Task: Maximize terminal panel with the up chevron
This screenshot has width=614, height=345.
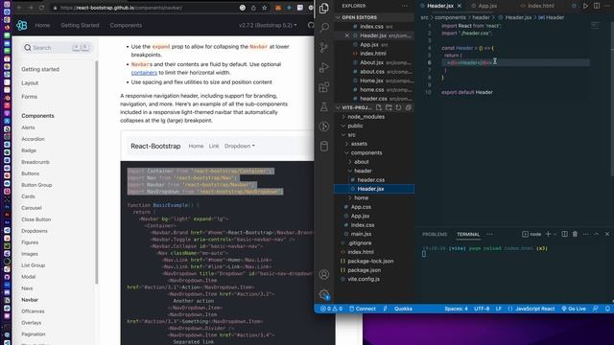Action: [597, 234]
